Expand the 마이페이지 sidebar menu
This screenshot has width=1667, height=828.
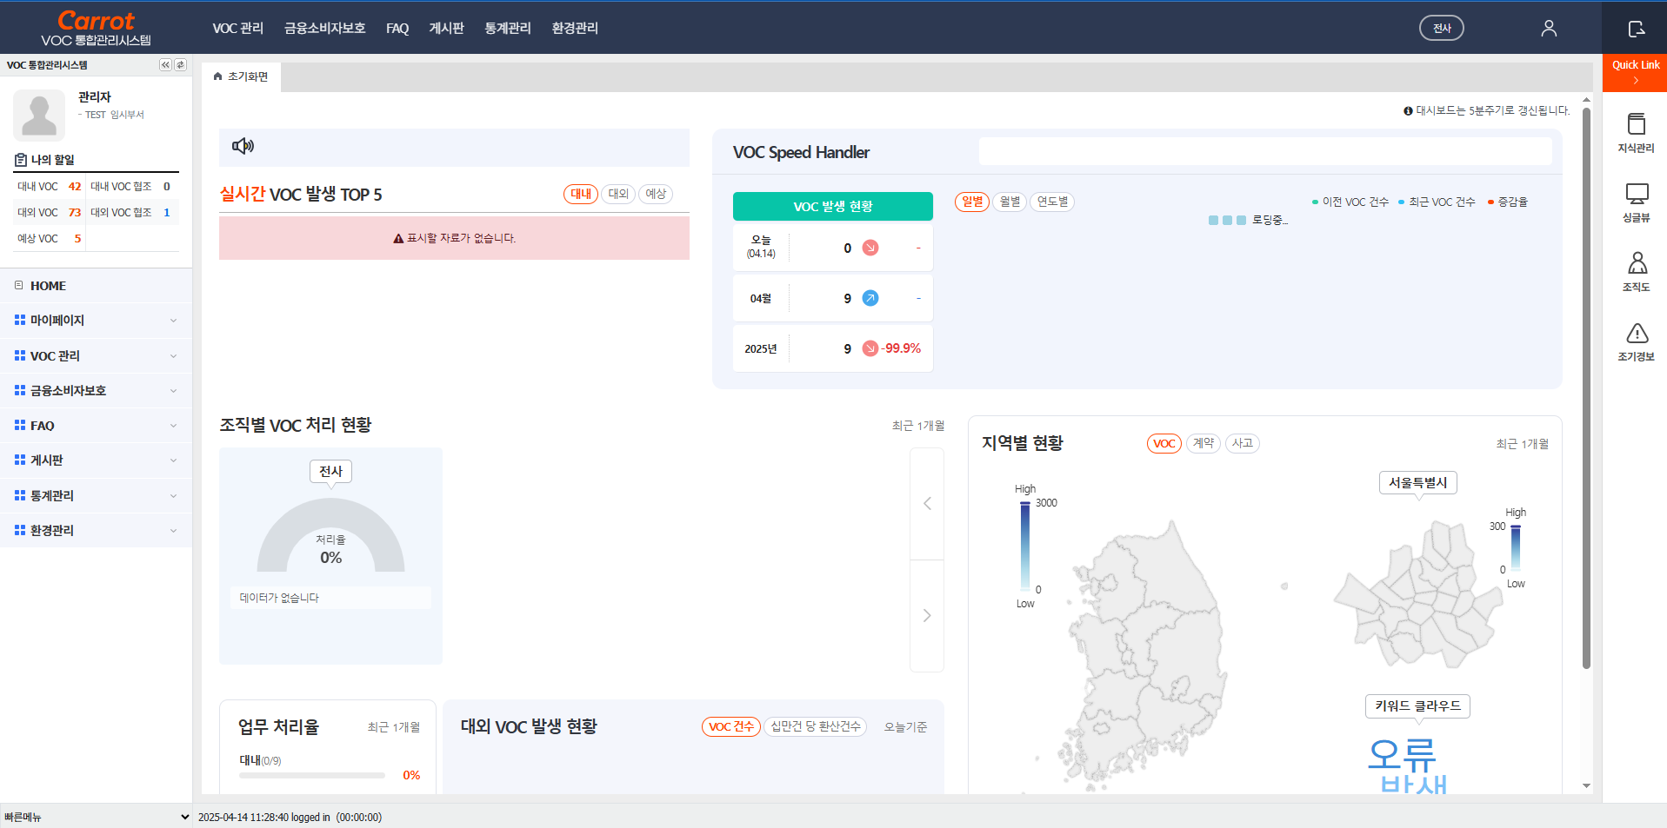(x=96, y=321)
